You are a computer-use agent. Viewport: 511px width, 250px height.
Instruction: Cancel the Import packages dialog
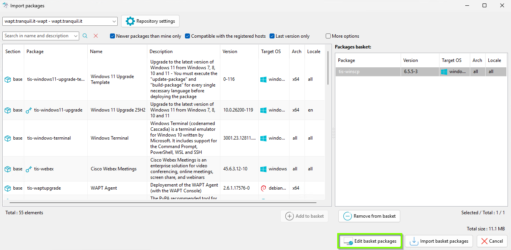pyautogui.click(x=492, y=241)
